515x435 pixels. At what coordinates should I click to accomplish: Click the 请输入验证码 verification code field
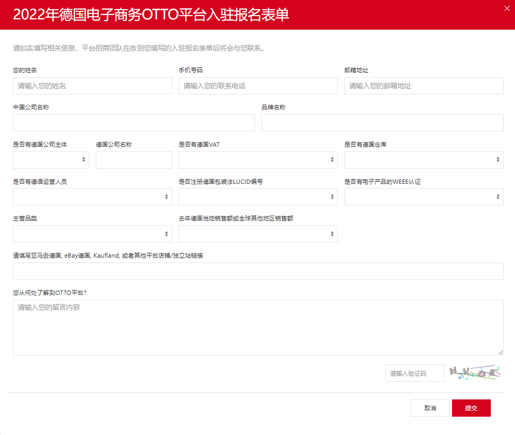coord(414,372)
